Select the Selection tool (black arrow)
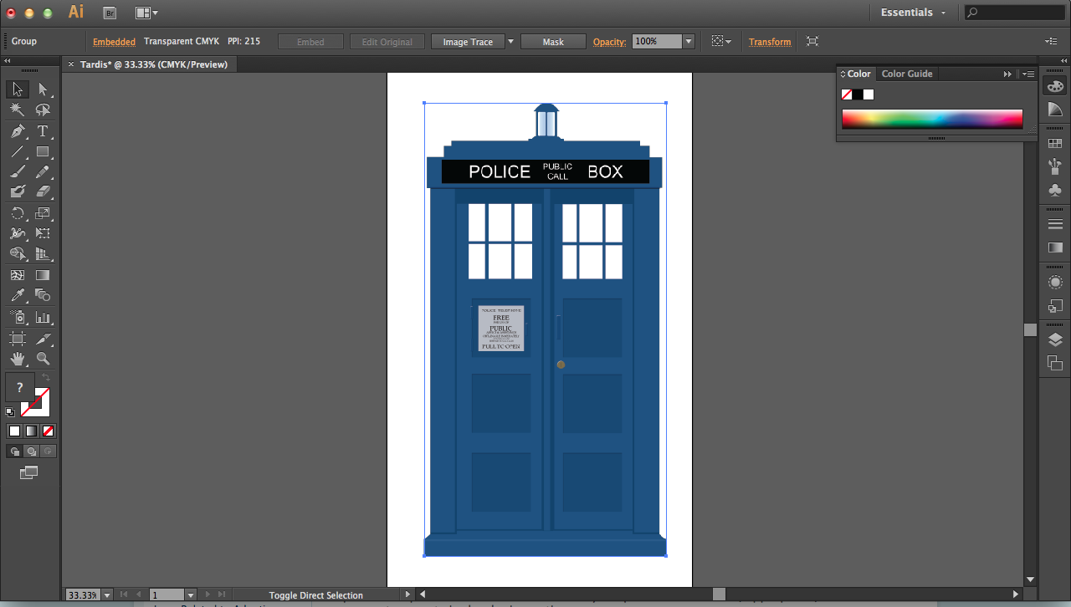 [x=18, y=89]
